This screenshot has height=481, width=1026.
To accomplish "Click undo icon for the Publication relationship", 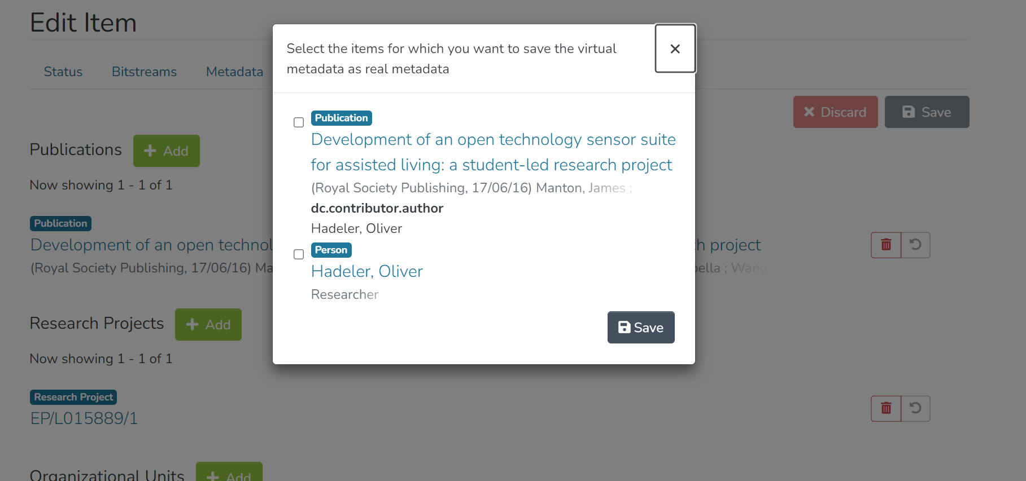I will point(915,245).
